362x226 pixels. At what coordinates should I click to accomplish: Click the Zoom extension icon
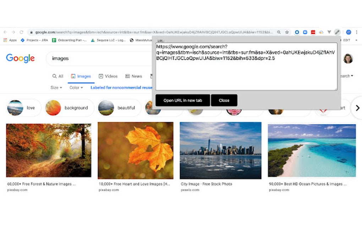click(x=305, y=32)
